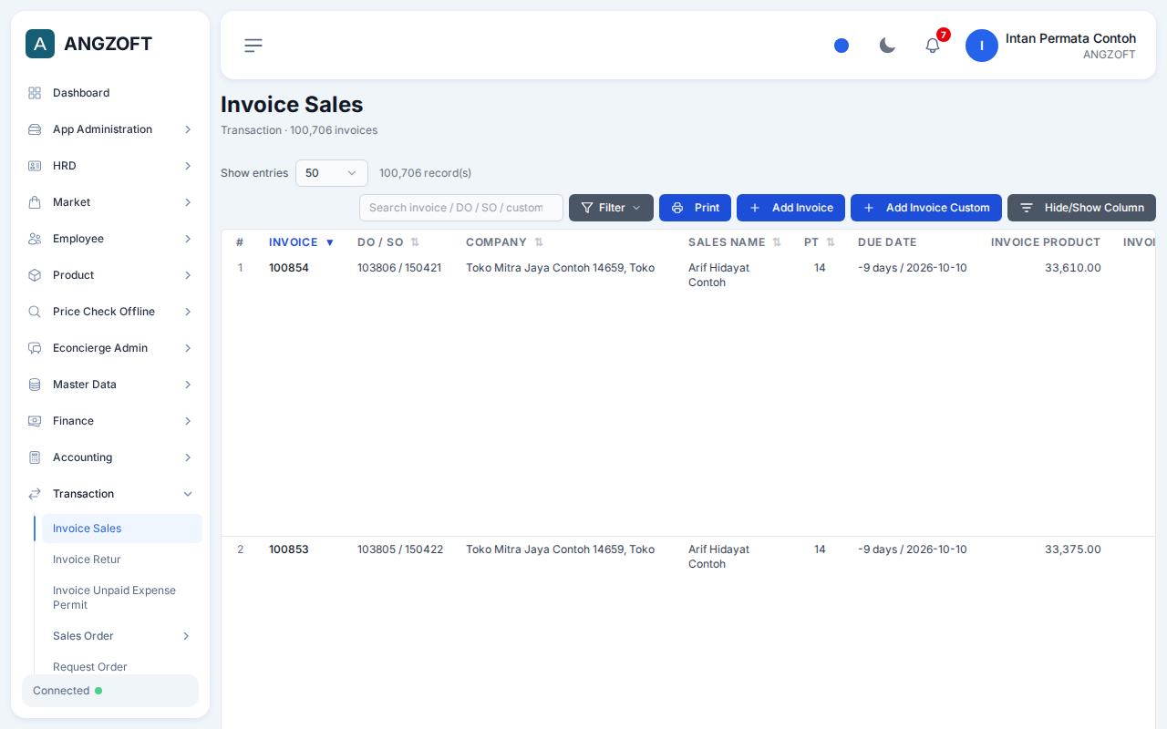
Task: Open the Show entries 50 dropdown
Action: coord(332,173)
